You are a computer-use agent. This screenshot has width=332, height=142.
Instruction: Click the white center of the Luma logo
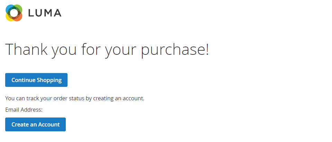[14, 13]
